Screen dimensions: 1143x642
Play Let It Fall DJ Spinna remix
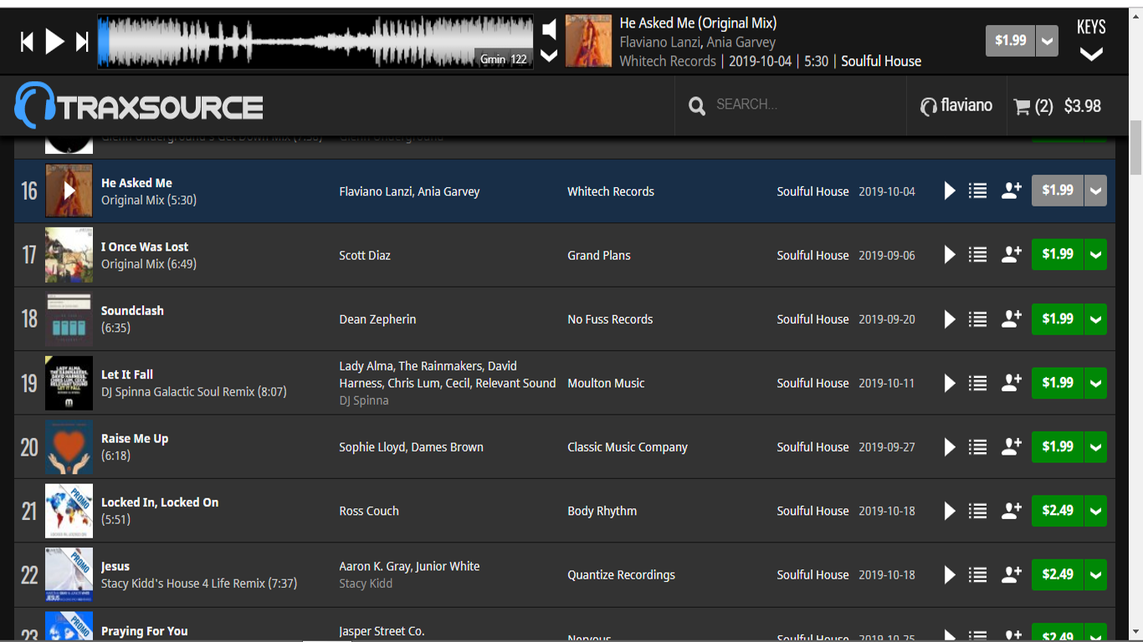tap(950, 383)
